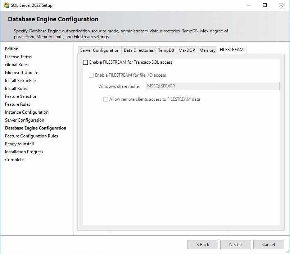290x254 pixels.
Task: Enable FILESTREAM for Transact-SQL access checkbox
Action: [85, 62]
